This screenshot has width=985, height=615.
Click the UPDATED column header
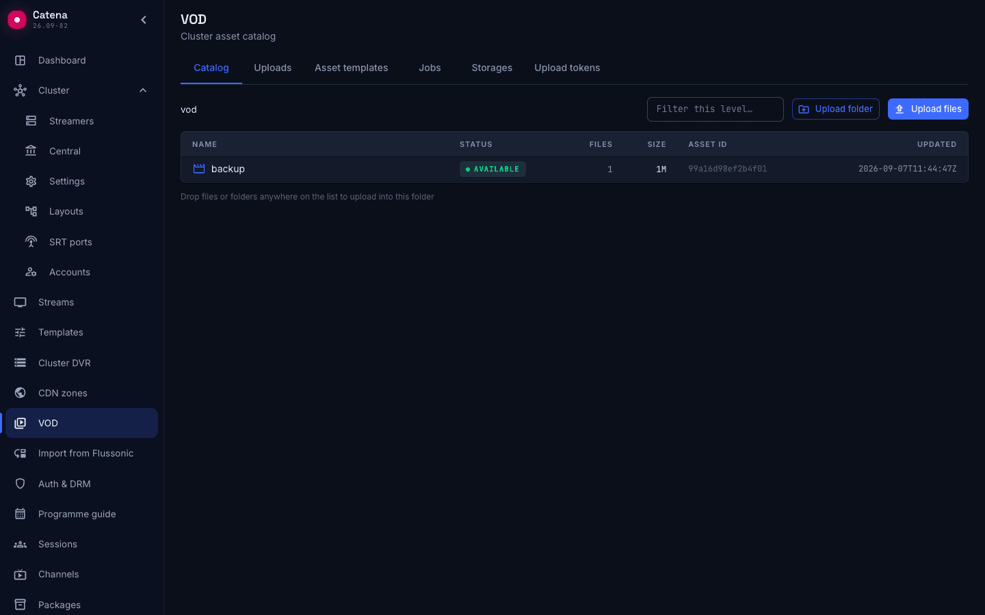point(937,144)
